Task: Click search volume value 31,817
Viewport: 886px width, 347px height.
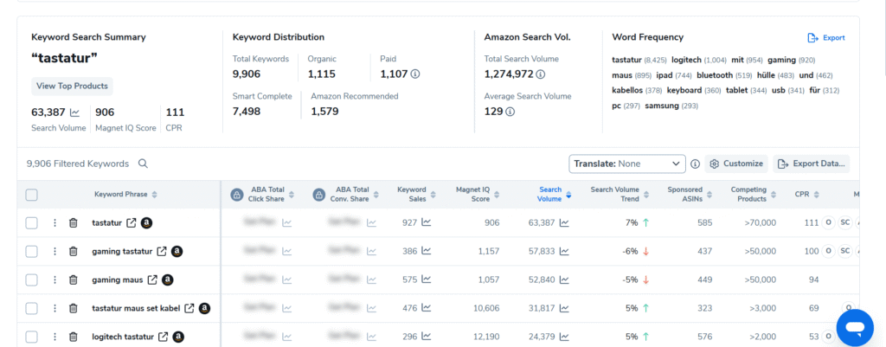Action: point(542,309)
